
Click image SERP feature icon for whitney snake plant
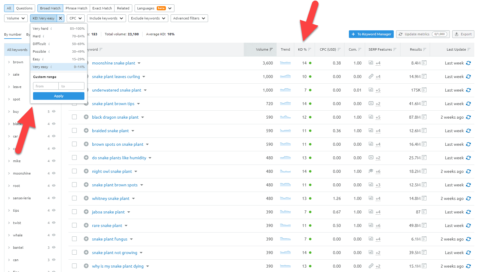(371, 198)
